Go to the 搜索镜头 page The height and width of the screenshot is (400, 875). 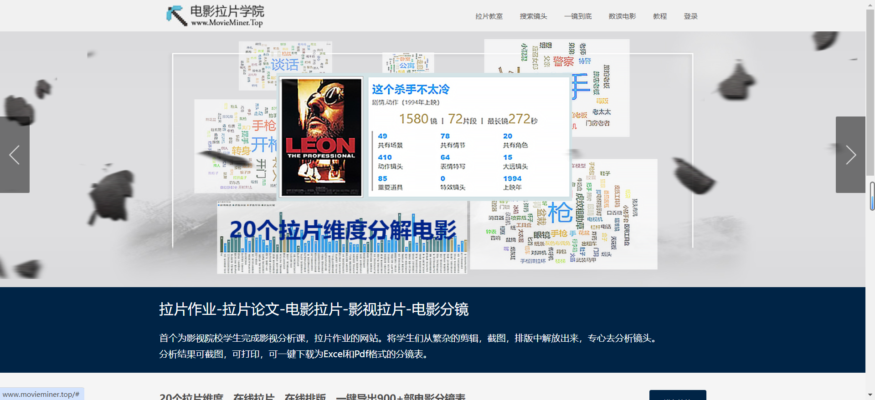coord(534,16)
